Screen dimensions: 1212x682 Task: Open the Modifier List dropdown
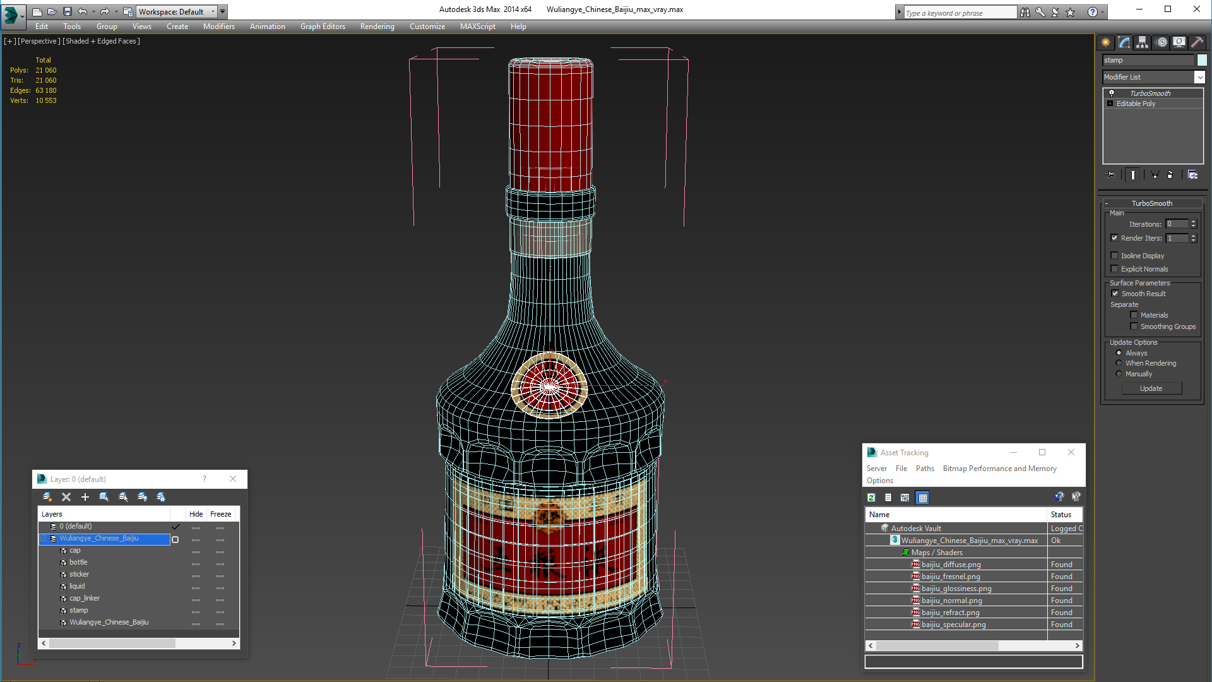[x=1199, y=77]
